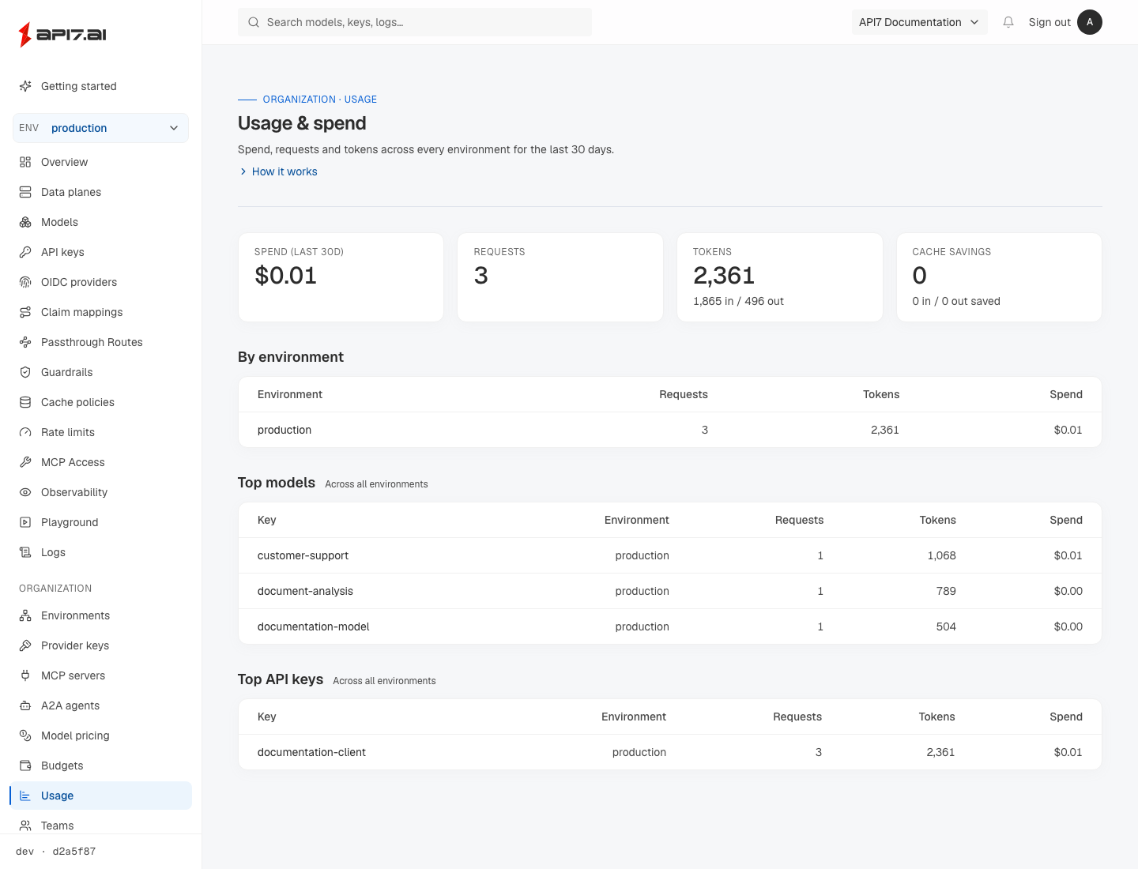Open the Teams page
This screenshot has width=1138, height=869.
click(100, 826)
